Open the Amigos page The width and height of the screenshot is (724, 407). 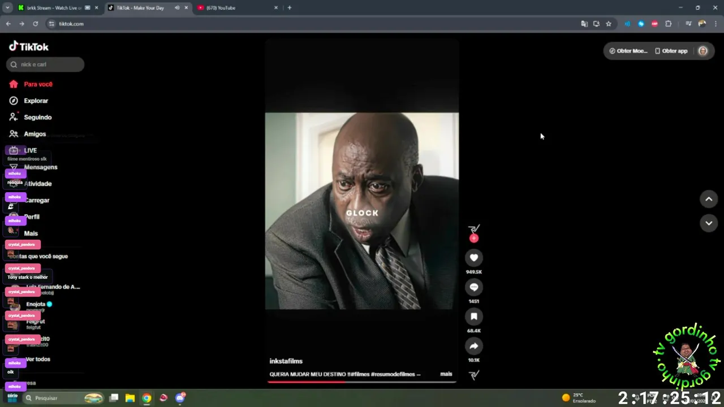[x=28, y=134]
